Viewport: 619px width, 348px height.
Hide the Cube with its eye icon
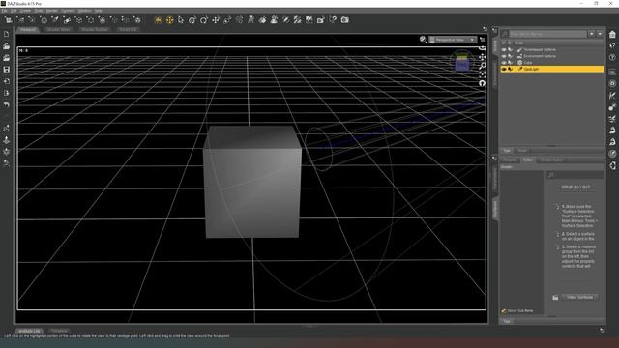504,62
